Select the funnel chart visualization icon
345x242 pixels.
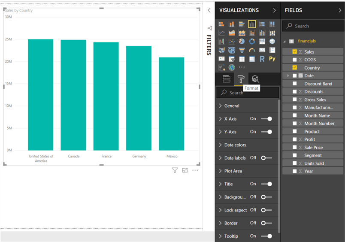tap(242, 50)
